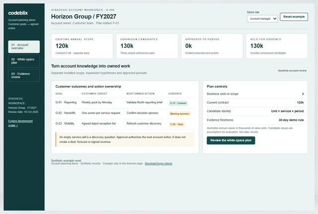Click the Current contract row label
Viewport: 318px width, 214px height.
[218, 103]
